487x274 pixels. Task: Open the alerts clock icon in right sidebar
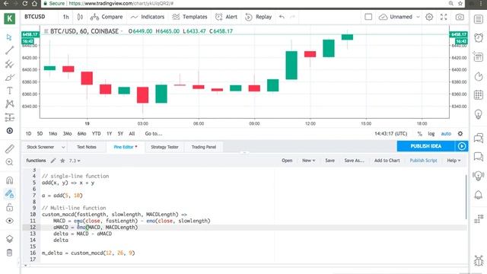coord(479,38)
